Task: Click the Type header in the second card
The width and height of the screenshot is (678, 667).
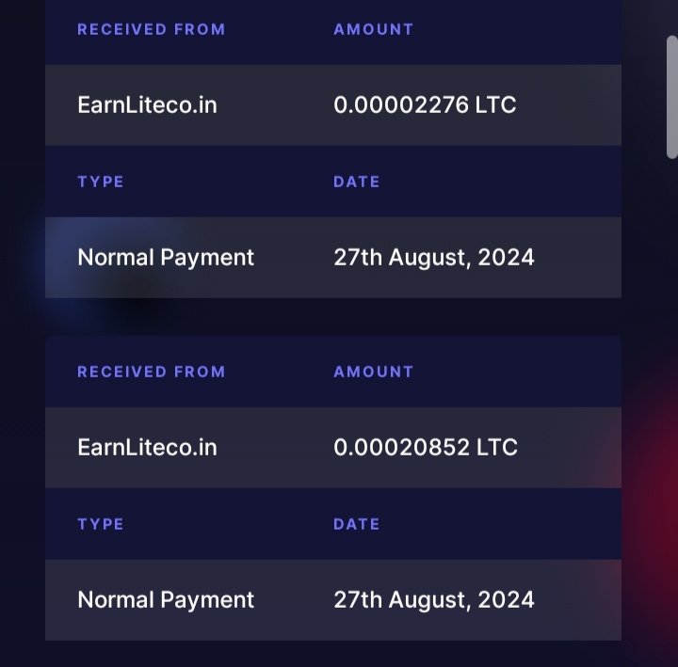Action: [x=101, y=524]
